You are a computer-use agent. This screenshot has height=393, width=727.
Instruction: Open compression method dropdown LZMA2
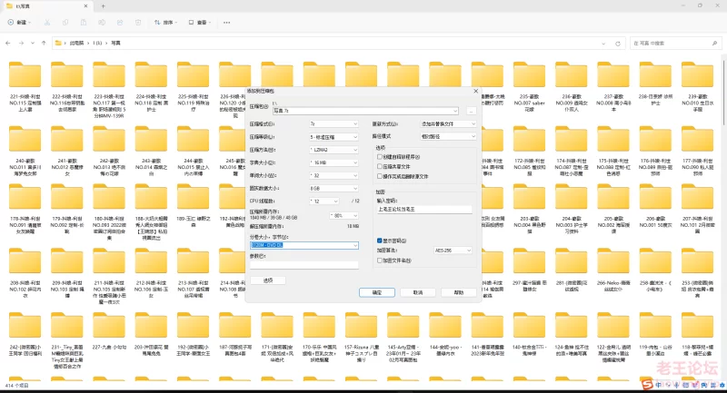[x=334, y=150]
